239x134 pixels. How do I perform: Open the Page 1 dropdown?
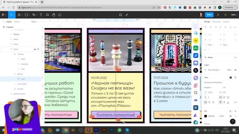click(x=35, y=22)
